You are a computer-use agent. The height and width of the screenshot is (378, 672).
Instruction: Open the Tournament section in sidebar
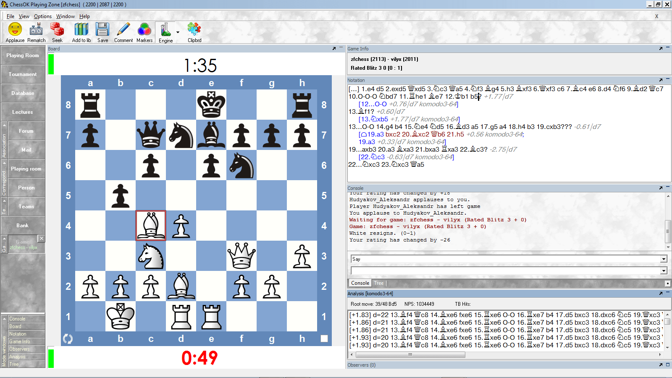(x=23, y=74)
